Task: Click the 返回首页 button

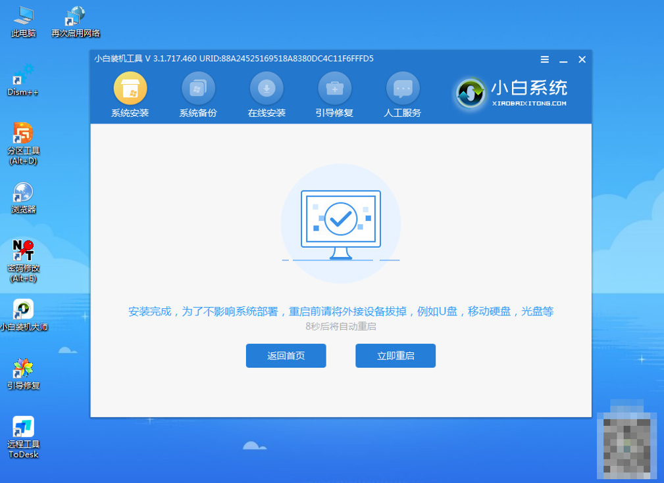Action: (286, 356)
